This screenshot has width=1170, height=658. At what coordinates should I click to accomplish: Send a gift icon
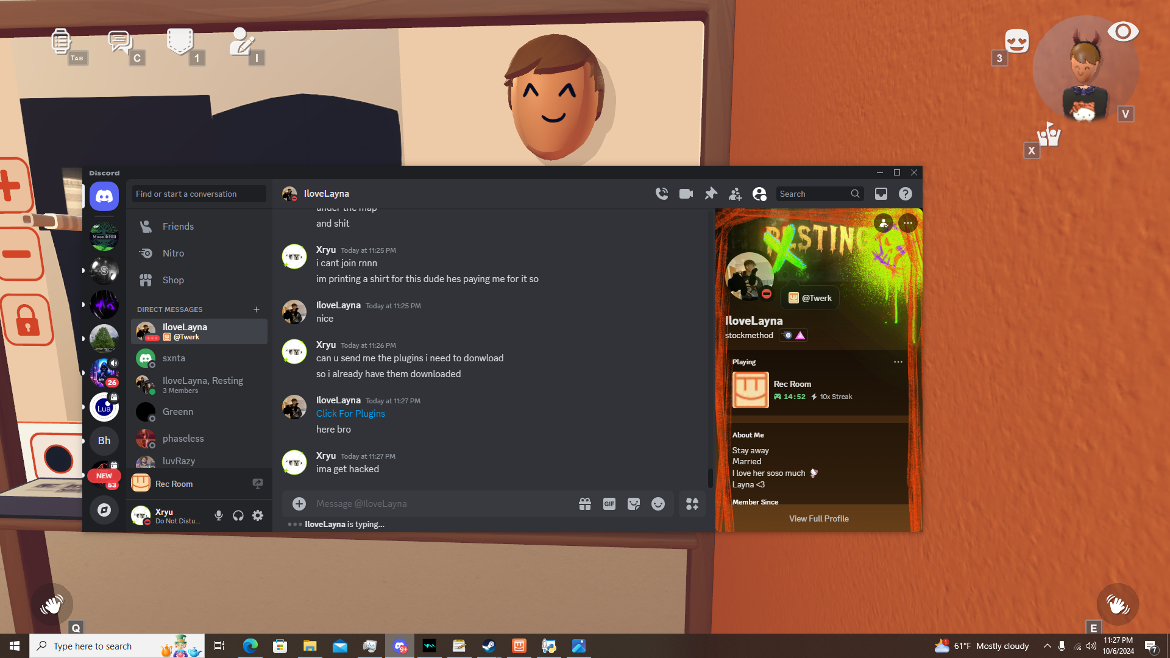(x=584, y=504)
